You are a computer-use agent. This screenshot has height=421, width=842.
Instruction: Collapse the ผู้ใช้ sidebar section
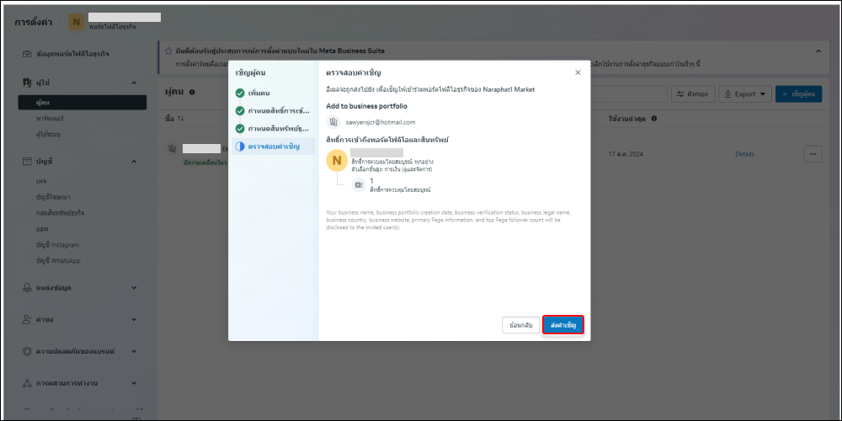pyautogui.click(x=134, y=83)
